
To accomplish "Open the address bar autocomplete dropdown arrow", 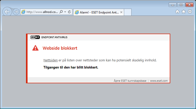I will point(65,12).
